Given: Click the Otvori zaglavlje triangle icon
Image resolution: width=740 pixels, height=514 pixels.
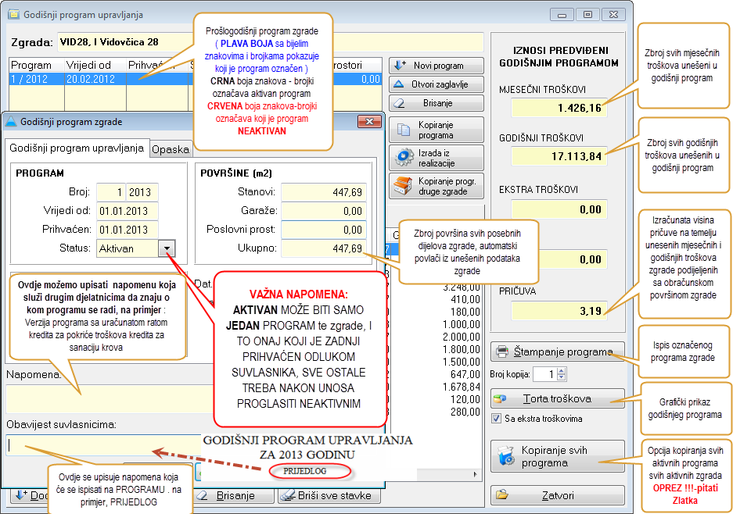Looking at the screenshot, I should (x=399, y=84).
